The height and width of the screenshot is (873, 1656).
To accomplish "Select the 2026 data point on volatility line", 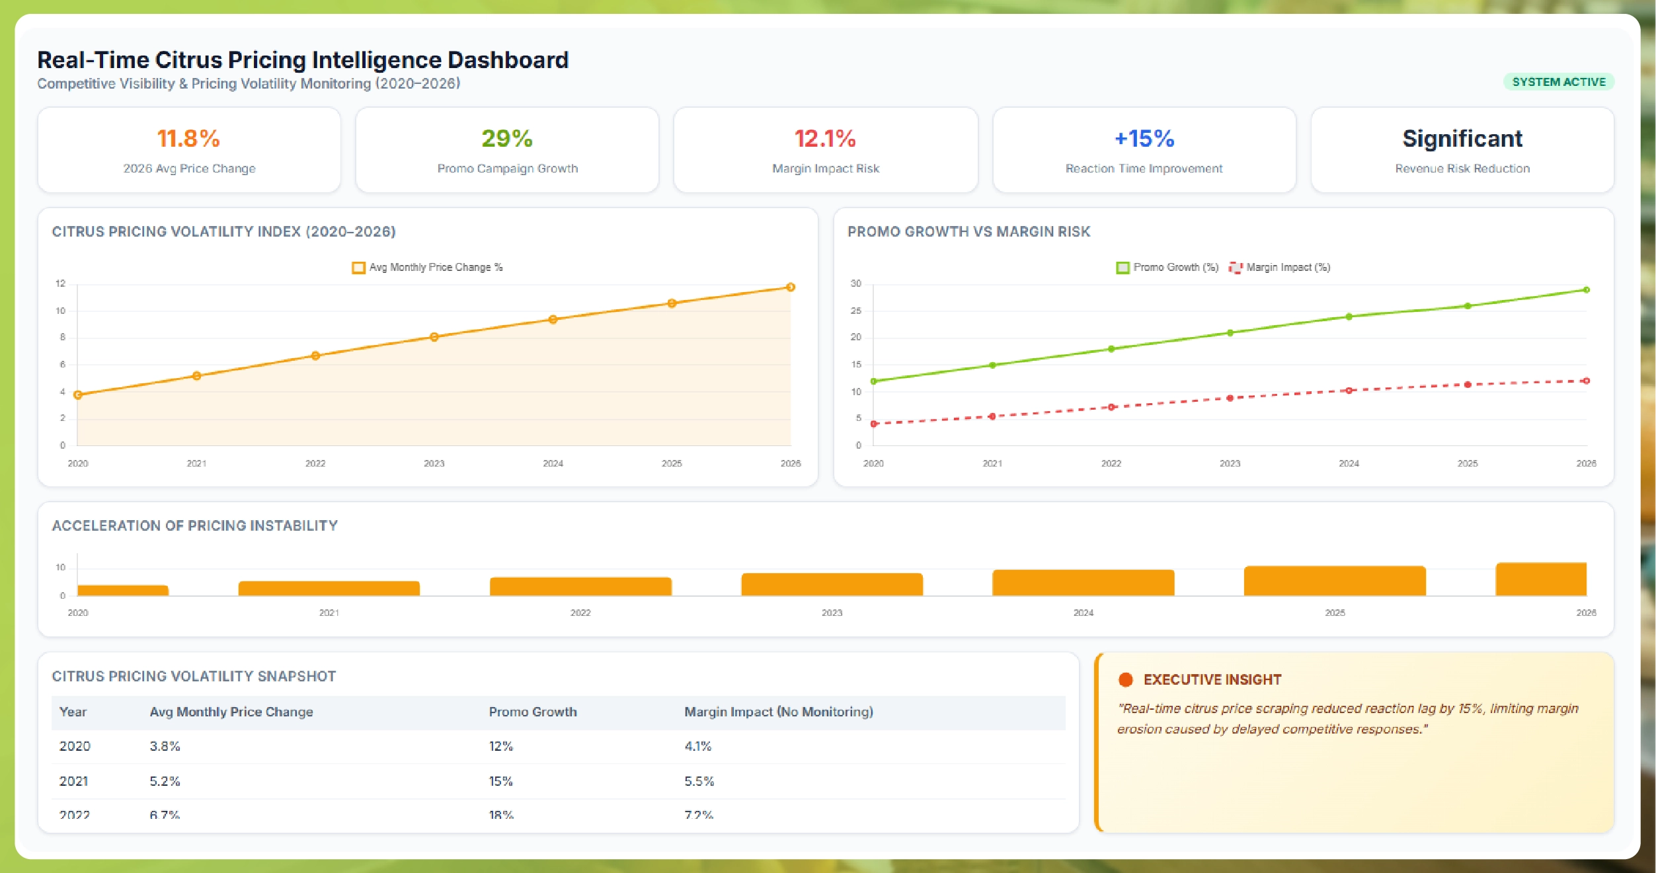I will pos(791,288).
